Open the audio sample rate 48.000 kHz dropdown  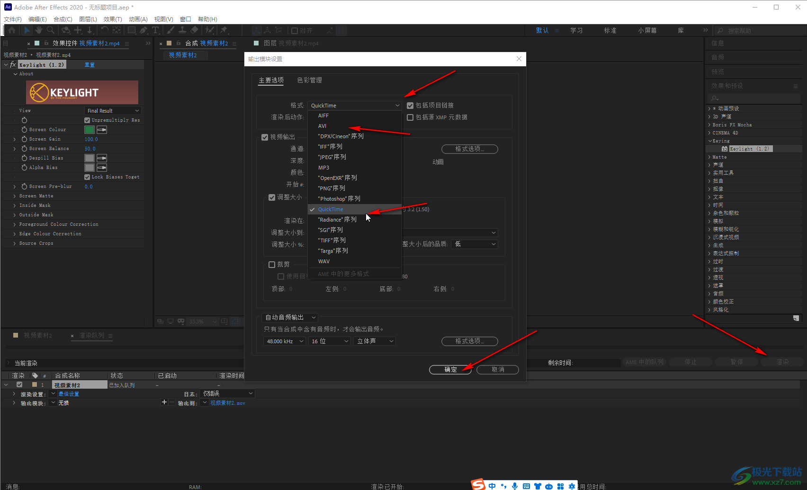285,341
